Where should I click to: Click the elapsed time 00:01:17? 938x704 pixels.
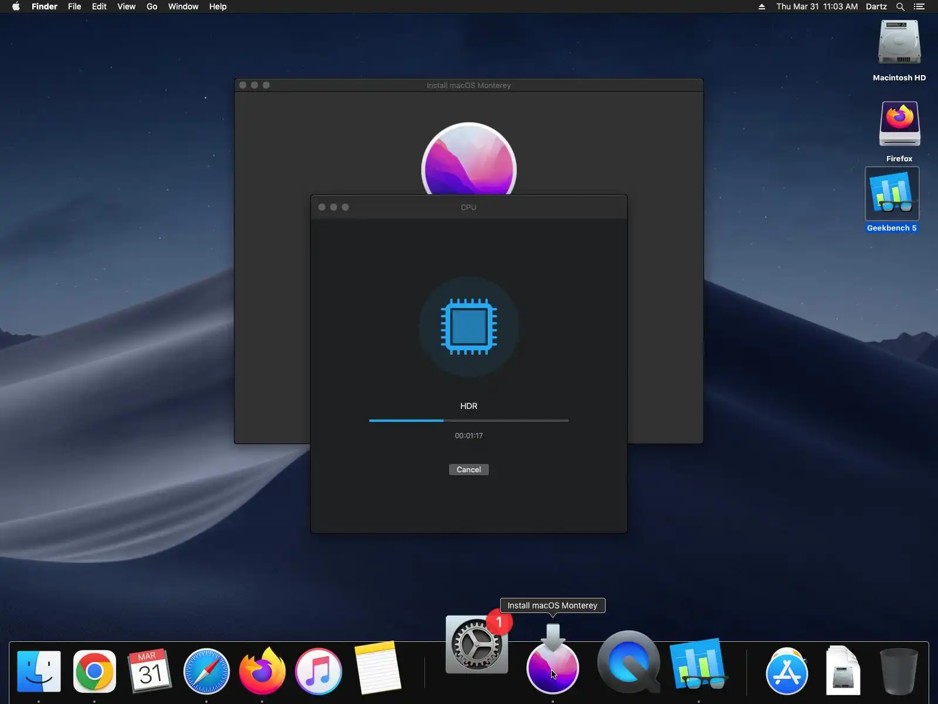(469, 436)
